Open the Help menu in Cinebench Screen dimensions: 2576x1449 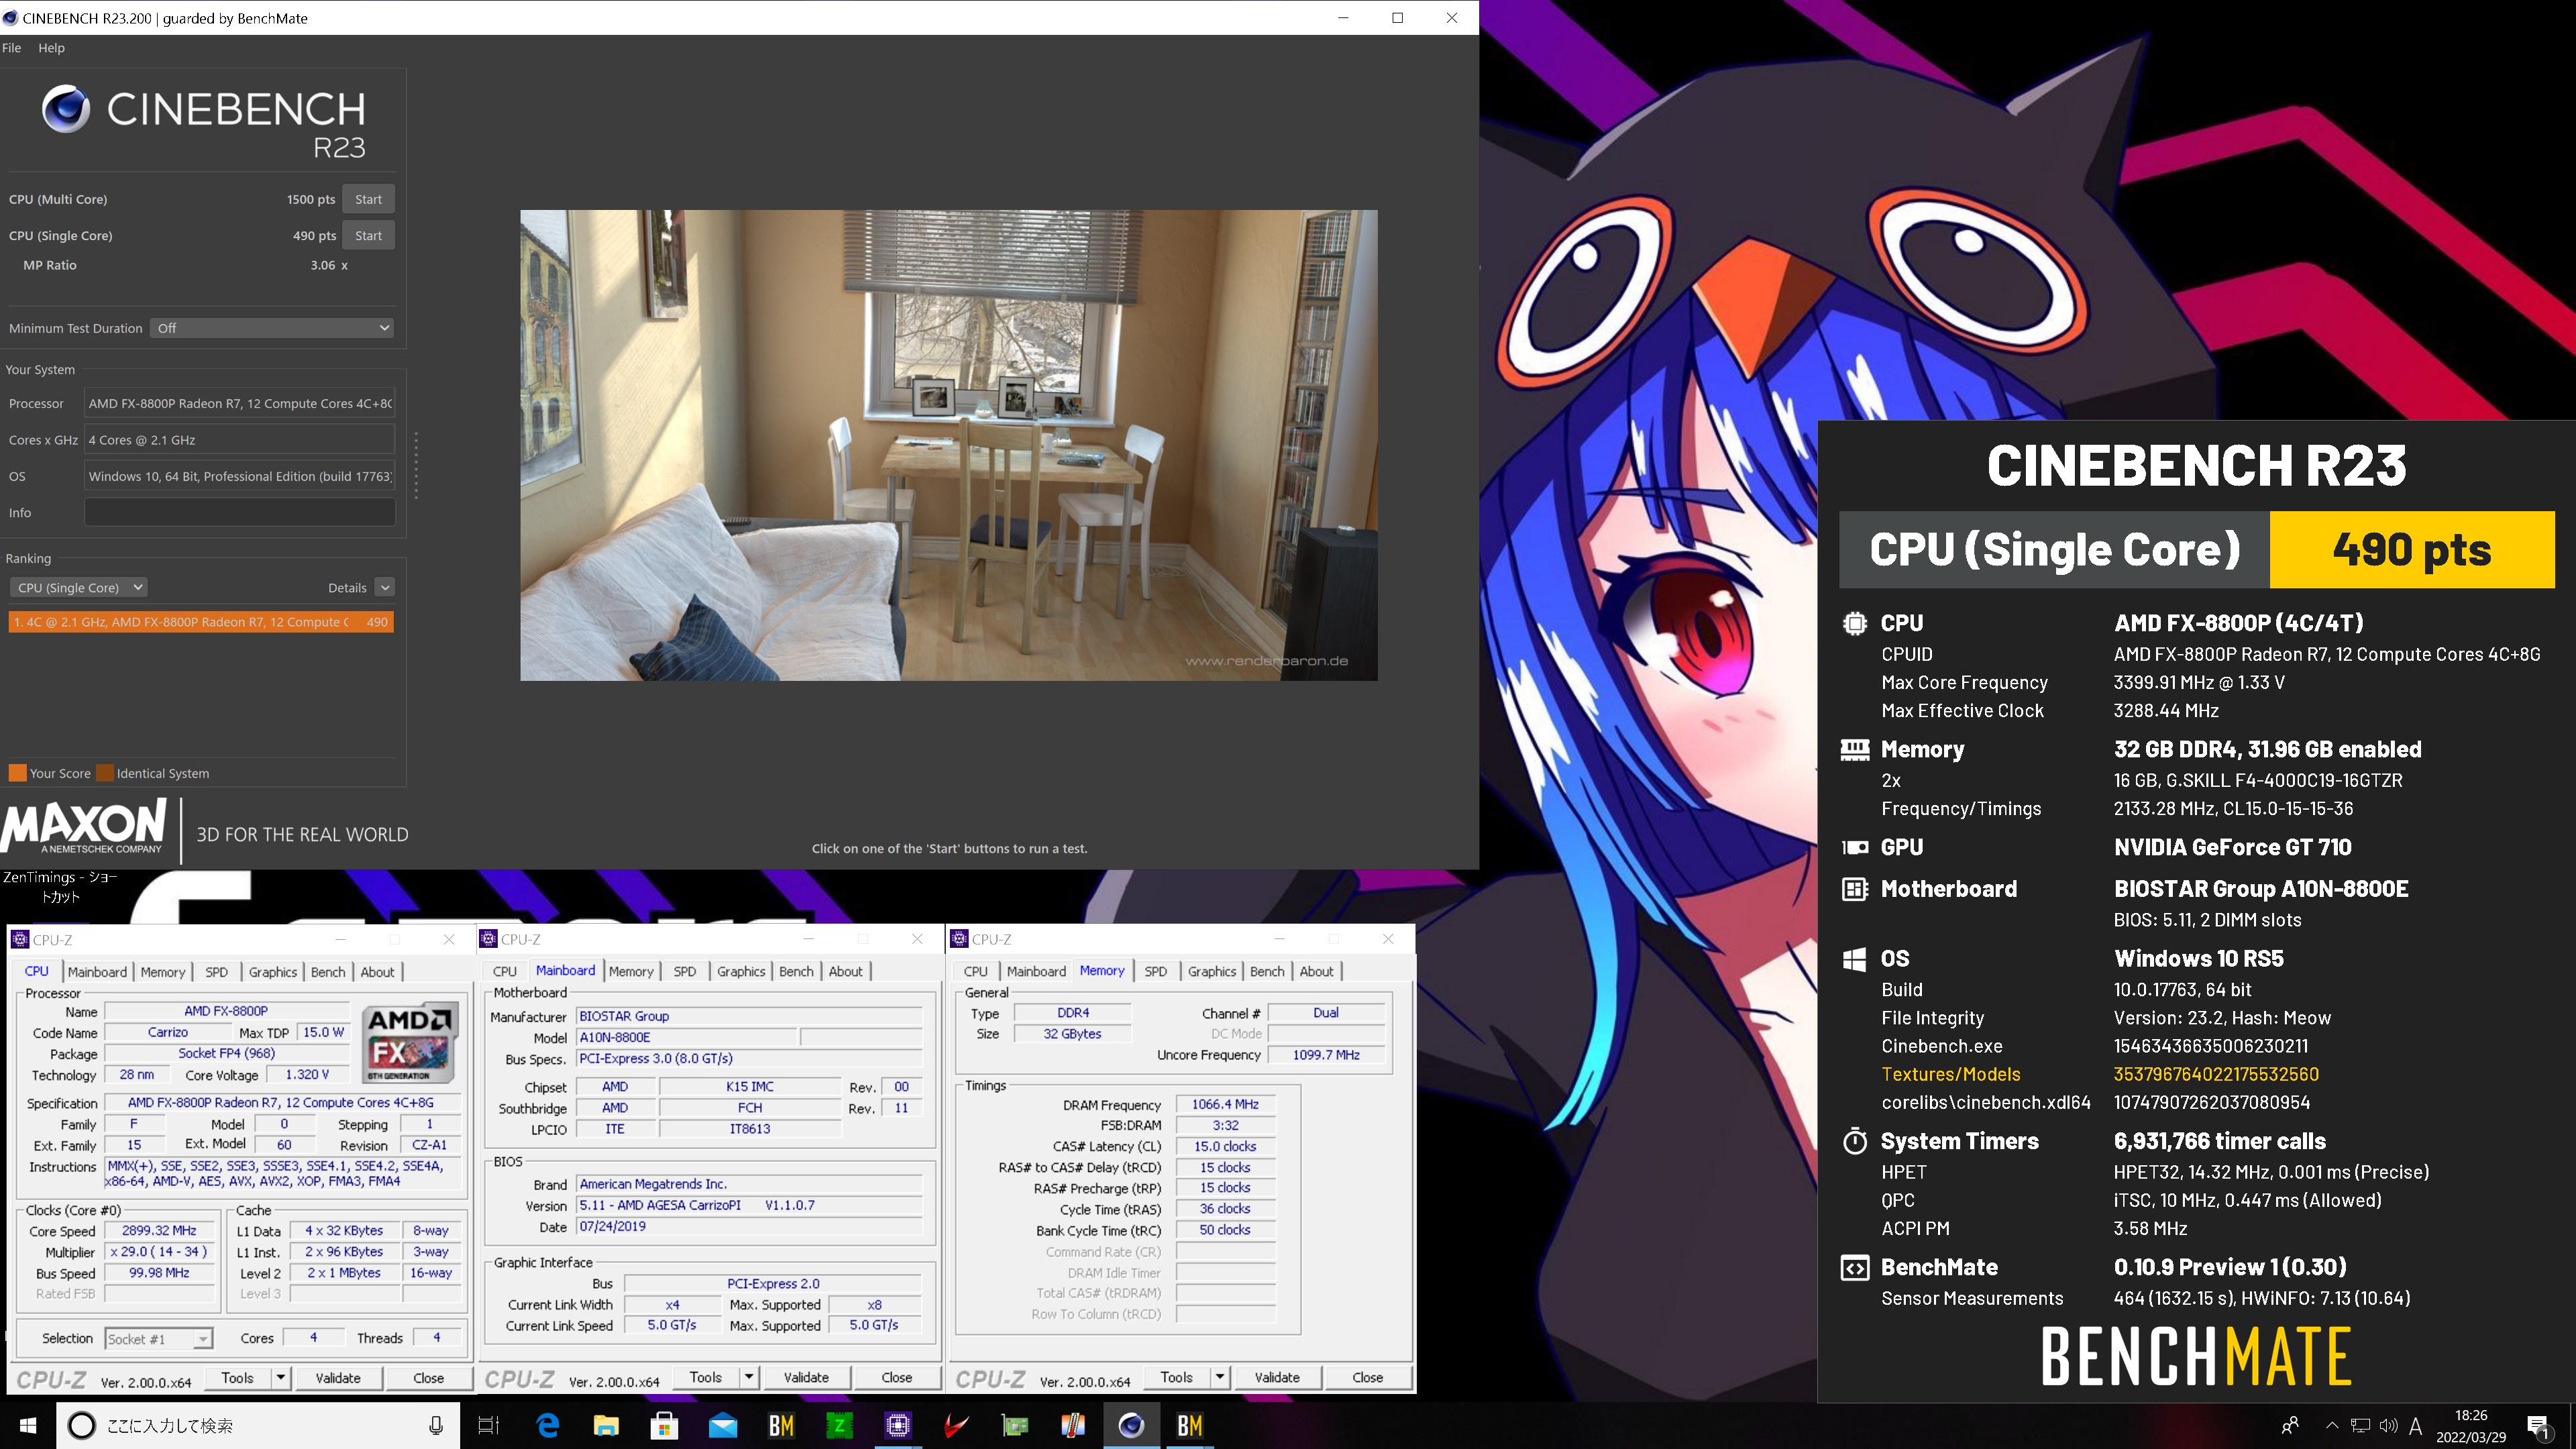pyautogui.click(x=52, y=48)
